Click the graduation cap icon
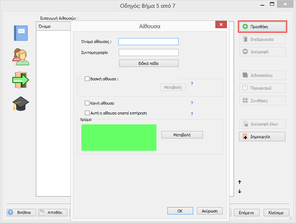296x223 pixels. point(20,103)
